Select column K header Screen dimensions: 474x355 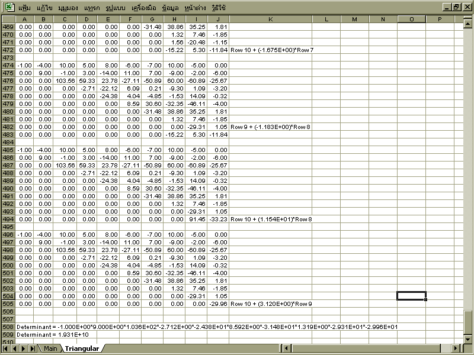click(270, 19)
